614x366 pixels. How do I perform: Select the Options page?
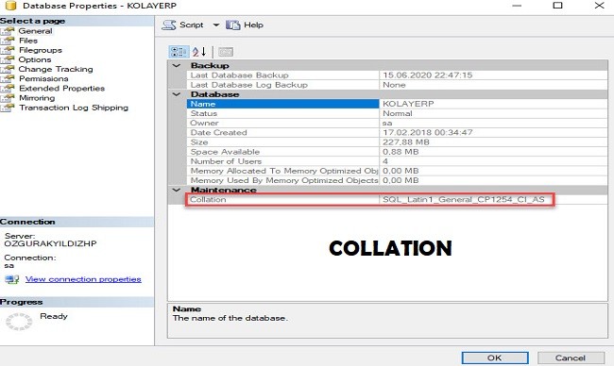[35, 59]
